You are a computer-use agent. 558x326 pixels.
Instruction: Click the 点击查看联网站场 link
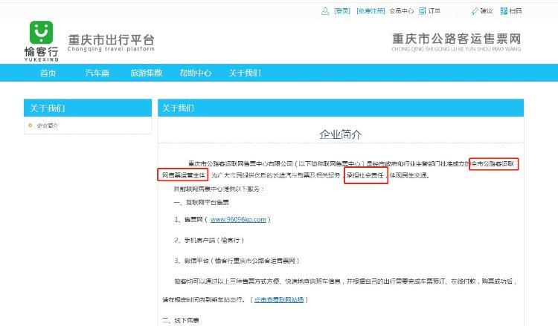[x=279, y=300]
